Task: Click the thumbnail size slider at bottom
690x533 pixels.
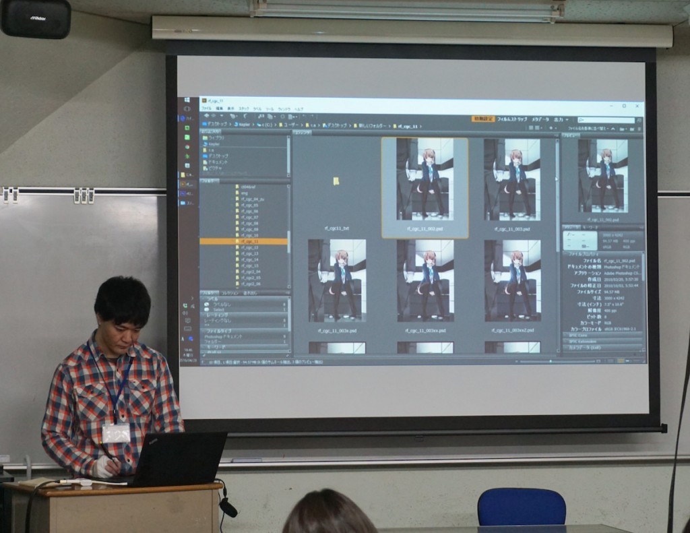Action: coord(557,362)
